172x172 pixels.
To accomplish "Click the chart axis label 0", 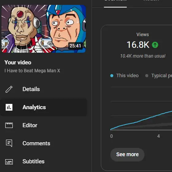I will (111, 136).
